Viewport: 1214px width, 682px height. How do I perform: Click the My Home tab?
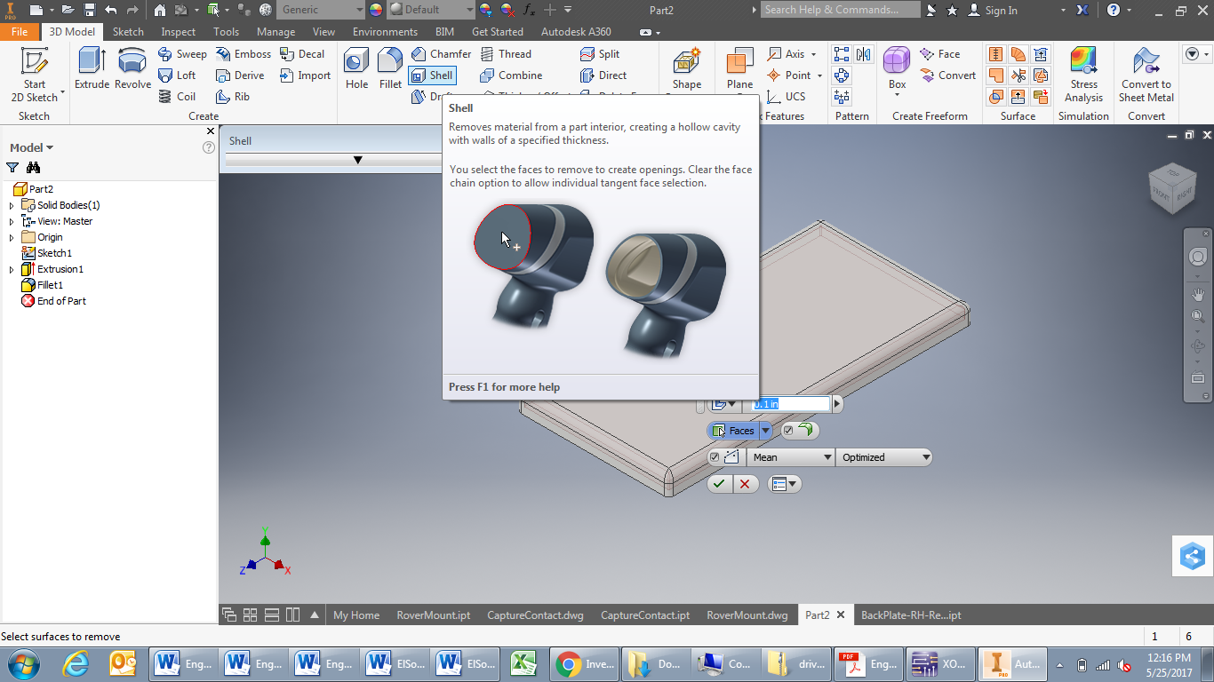[x=356, y=615]
